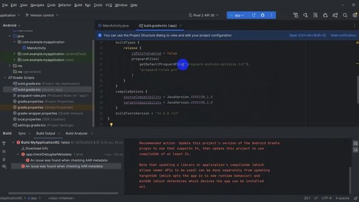Screen dimensions: 359x202
Task: Open the Android project view dropdown
Action: 12,25
